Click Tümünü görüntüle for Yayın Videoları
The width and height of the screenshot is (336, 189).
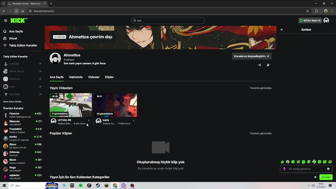point(261,88)
